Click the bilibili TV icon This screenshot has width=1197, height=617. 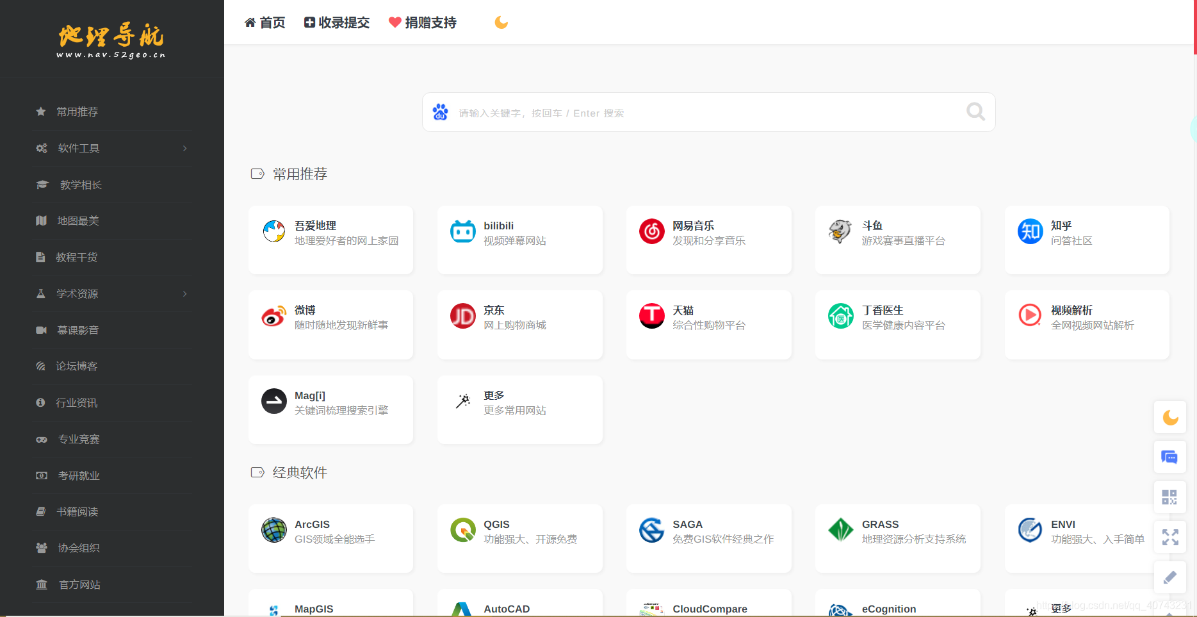463,231
